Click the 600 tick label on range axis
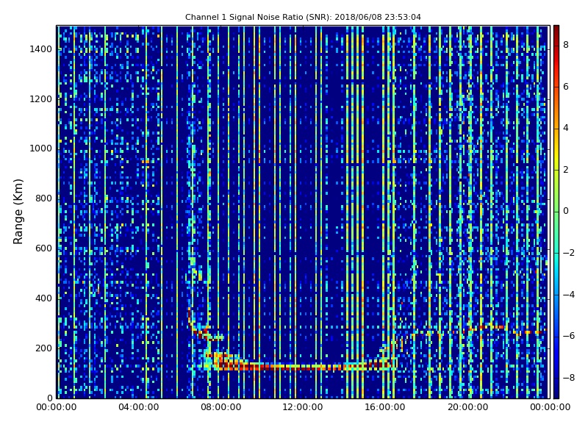 (x=43, y=248)
